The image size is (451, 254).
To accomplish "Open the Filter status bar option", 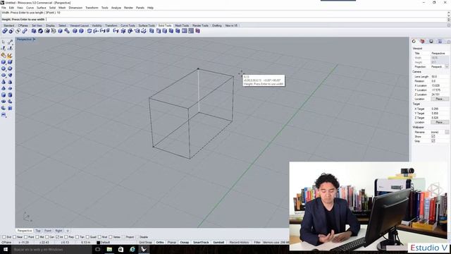I will point(257,243).
